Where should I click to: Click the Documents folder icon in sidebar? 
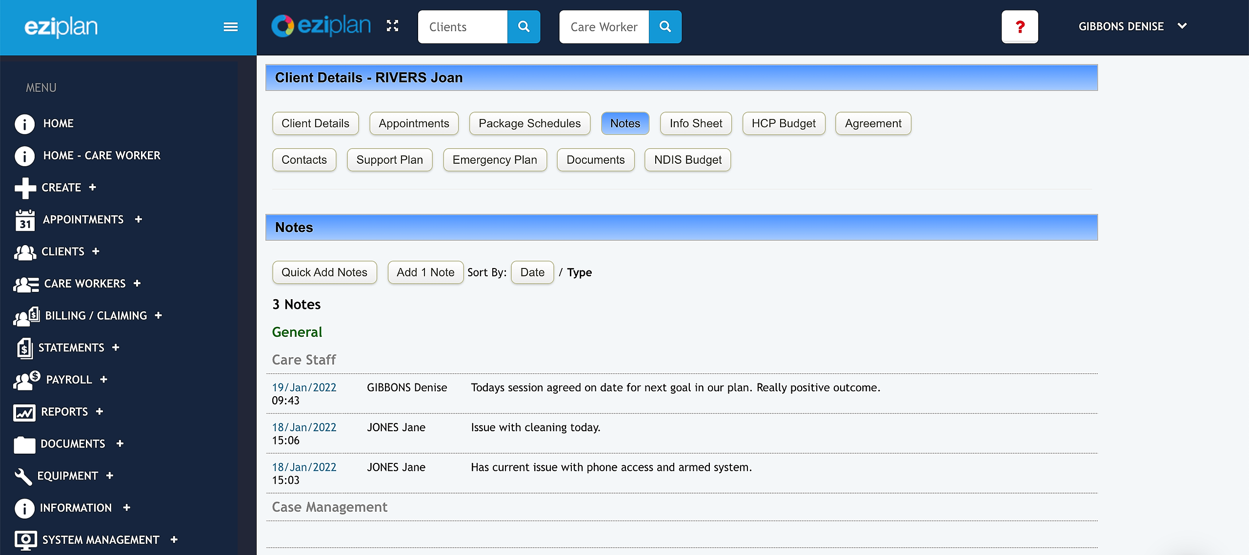point(24,444)
